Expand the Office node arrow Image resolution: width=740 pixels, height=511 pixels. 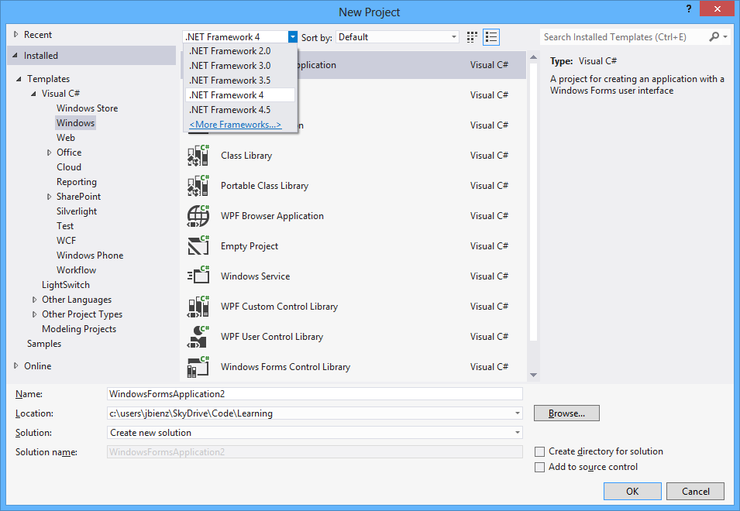tap(49, 153)
